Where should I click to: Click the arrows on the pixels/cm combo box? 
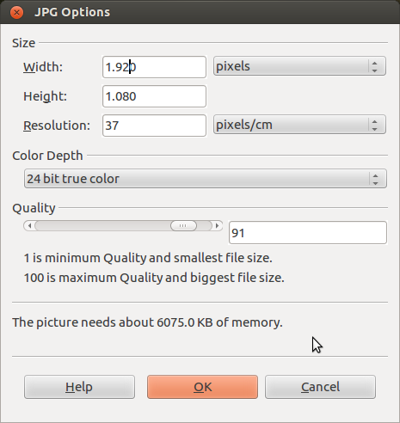374,125
